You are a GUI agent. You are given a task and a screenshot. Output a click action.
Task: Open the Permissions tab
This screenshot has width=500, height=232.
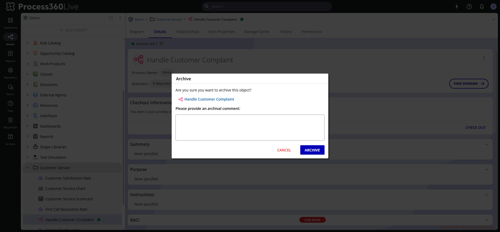[x=312, y=32]
